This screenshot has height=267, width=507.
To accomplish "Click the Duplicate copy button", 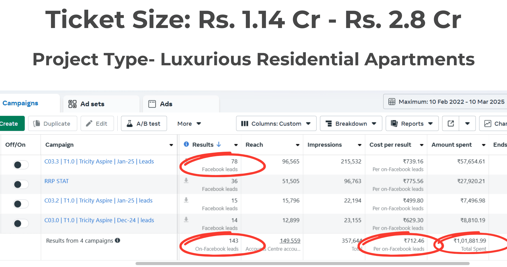I will point(53,123).
